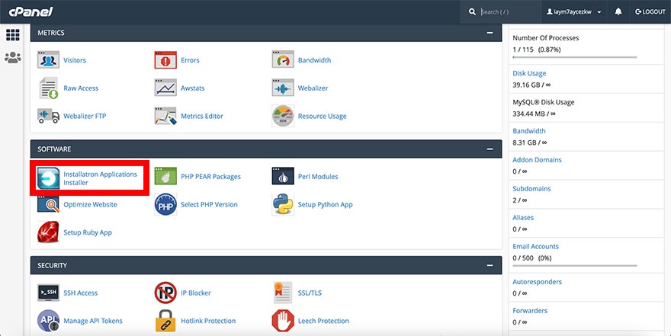This screenshot has height=336, width=671.
Task: Open the Webalizer FTP truck icon
Action: (x=48, y=116)
